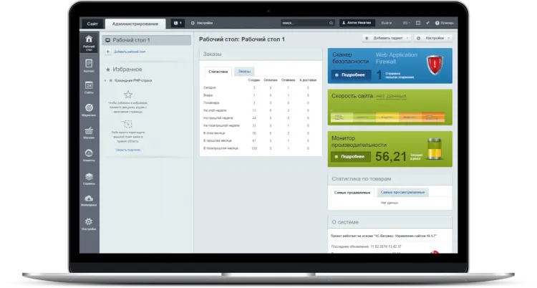Viewport: 537px width, 288px height.
Task: Open the Маркетинг sidebar section
Action: tap(89, 110)
